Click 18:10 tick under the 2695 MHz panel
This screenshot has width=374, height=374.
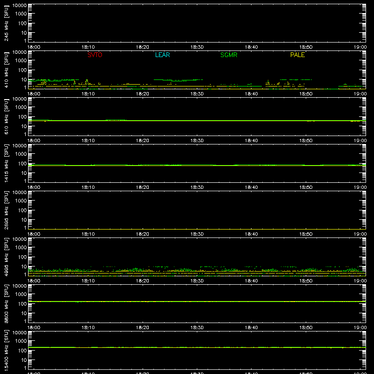click(88, 234)
